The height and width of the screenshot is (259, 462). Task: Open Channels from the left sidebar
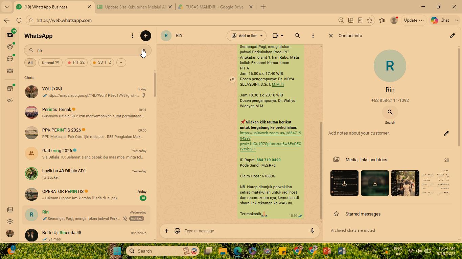pyautogui.click(x=10, y=59)
